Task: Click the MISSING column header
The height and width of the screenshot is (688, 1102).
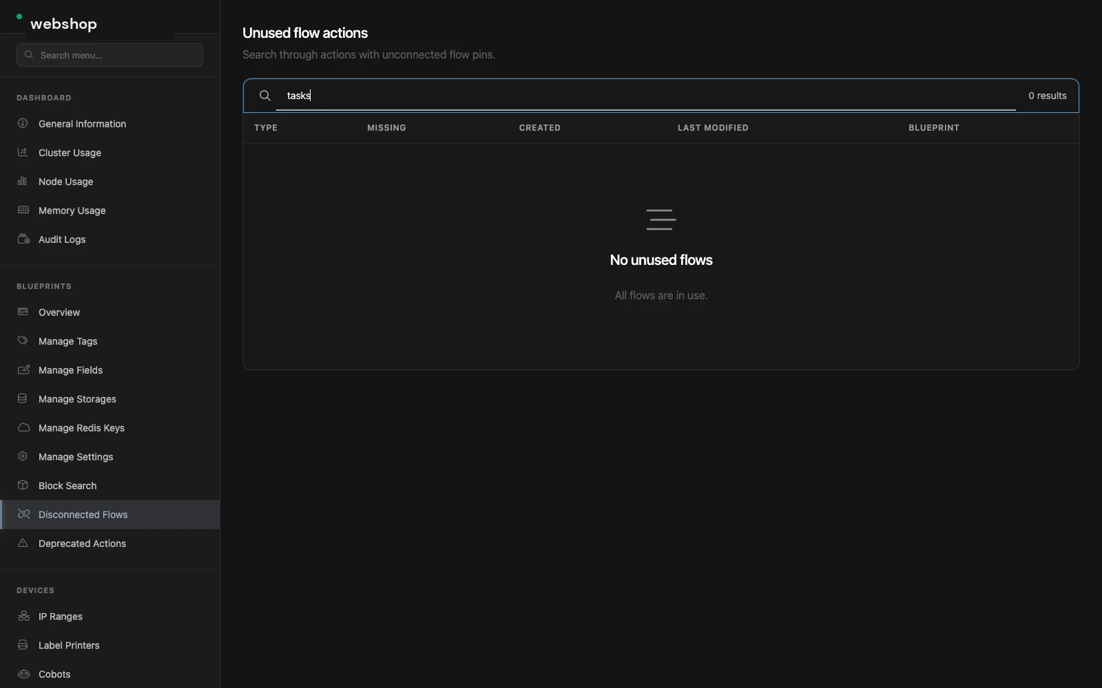Action: pos(386,128)
